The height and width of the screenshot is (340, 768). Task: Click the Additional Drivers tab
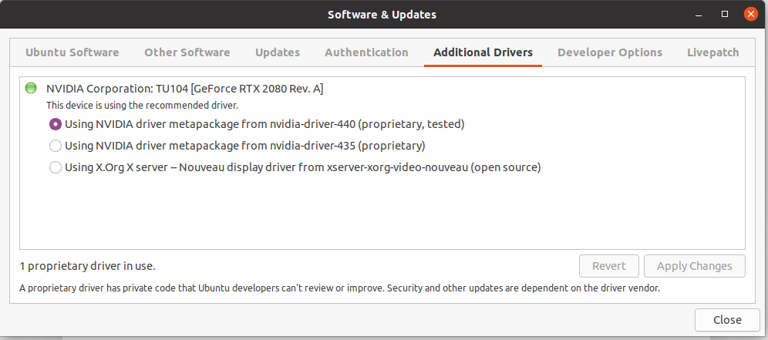pyautogui.click(x=483, y=52)
